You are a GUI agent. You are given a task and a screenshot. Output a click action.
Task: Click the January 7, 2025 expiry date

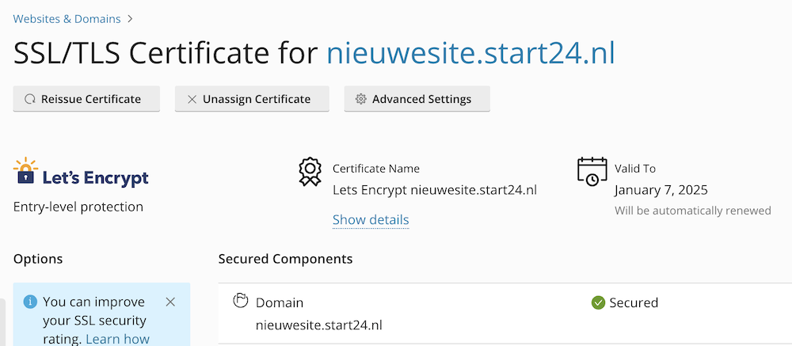click(x=661, y=190)
